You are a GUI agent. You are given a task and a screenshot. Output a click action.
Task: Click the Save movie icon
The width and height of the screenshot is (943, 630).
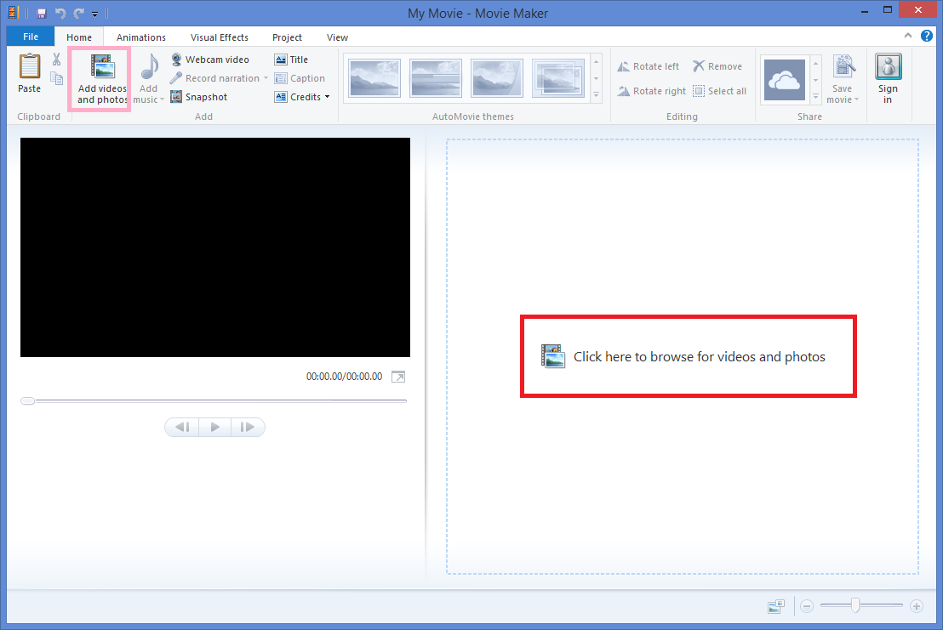tap(843, 66)
